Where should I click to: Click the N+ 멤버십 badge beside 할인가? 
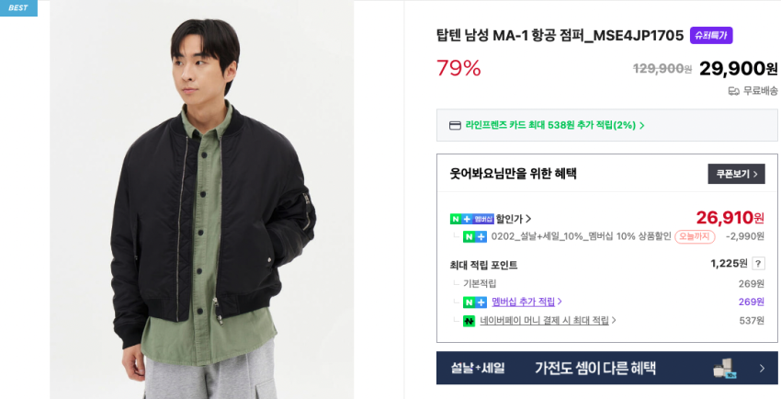tap(471, 219)
